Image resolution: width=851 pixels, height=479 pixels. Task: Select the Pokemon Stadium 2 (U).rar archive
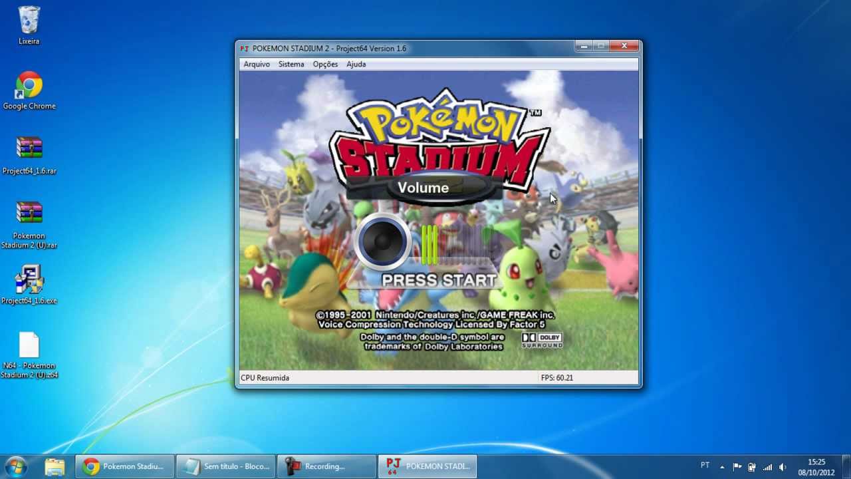point(29,225)
